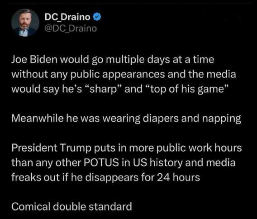Viewport: 257px width, 219px height.
Task: Click the blue verified checkmark badge
Action: pyautogui.click(x=97, y=17)
